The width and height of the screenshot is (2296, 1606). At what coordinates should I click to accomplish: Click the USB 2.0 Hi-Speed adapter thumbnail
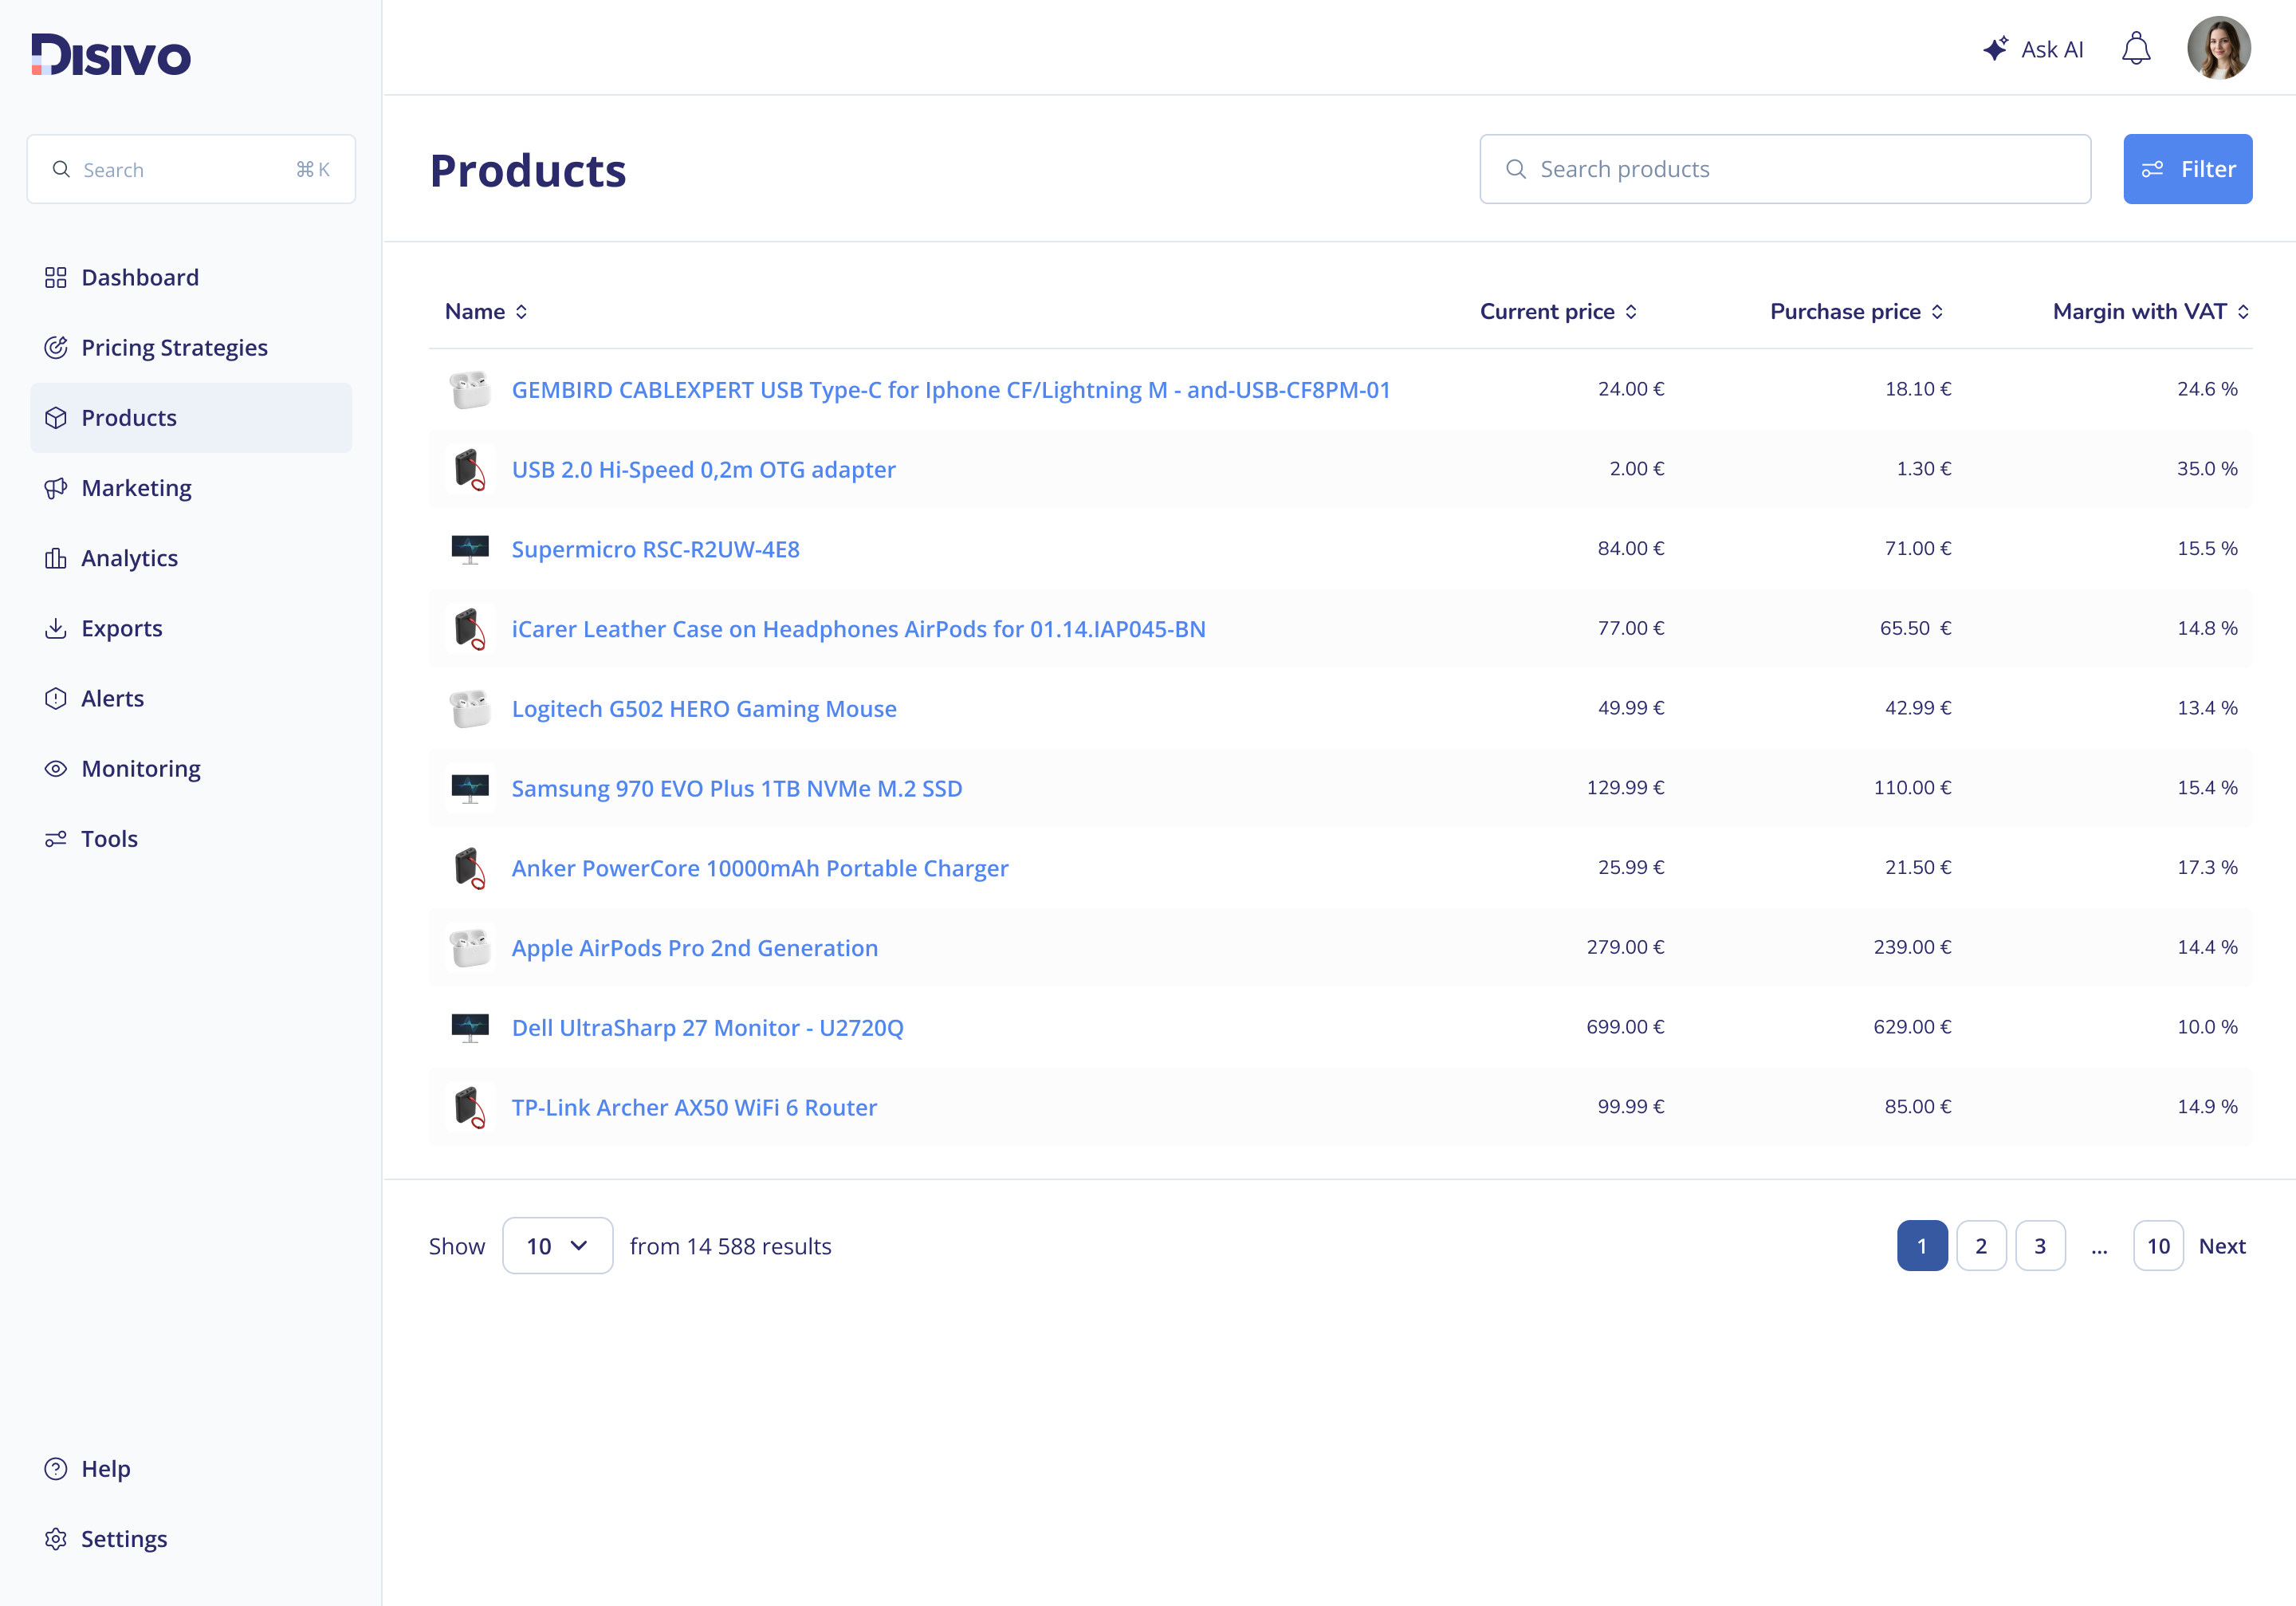point(470,469)
